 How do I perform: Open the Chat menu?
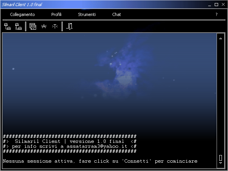coord(117,14)
